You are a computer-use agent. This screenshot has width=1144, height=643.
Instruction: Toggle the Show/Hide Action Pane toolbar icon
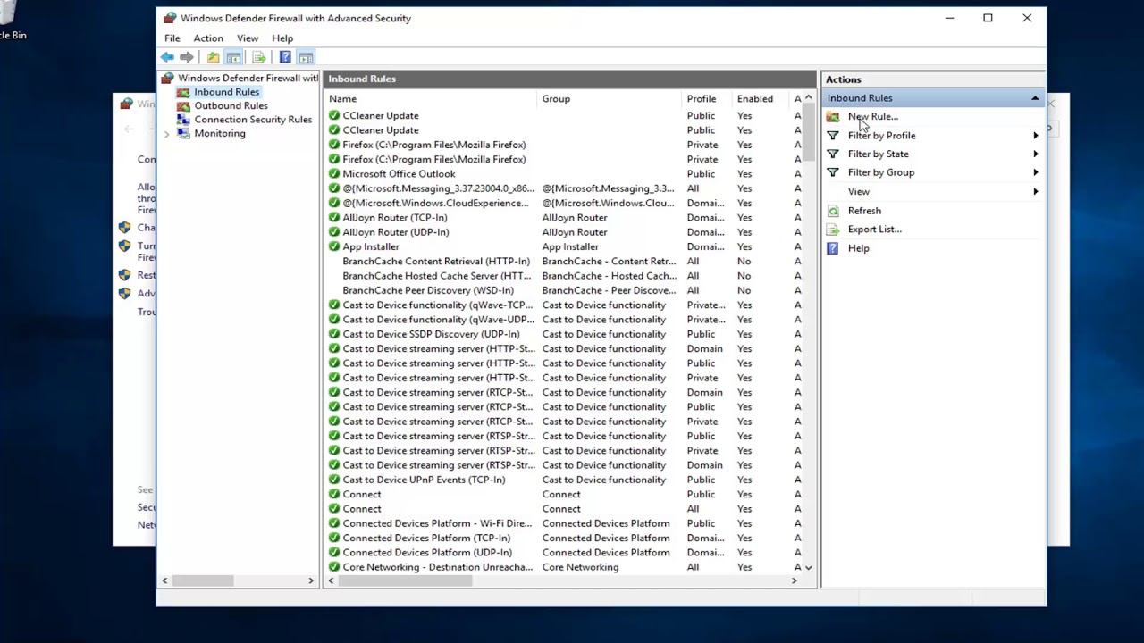(306, 57)
